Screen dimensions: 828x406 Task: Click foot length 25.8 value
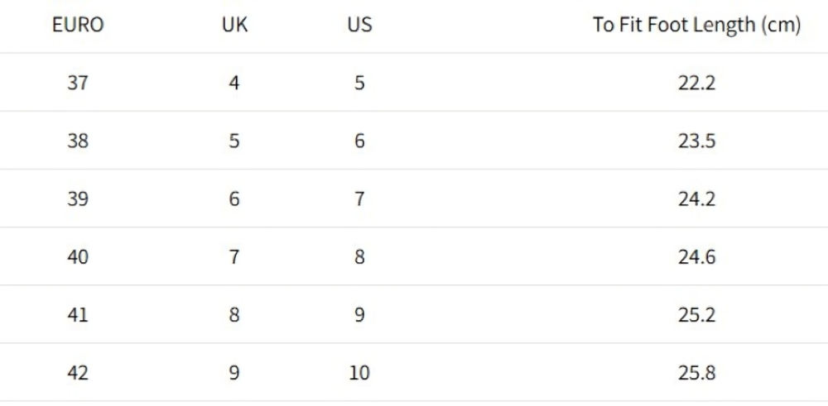[696, 373]
